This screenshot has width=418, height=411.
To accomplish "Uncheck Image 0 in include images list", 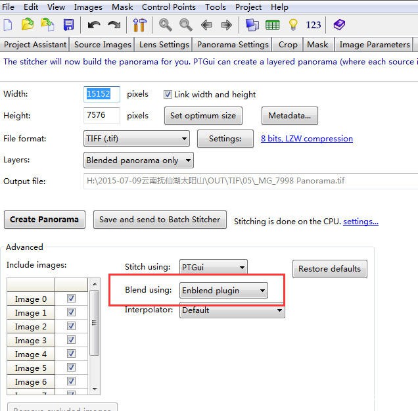I will coord(71,299).
